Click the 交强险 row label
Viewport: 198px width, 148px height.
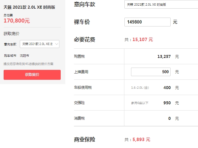tap(80, 103)
